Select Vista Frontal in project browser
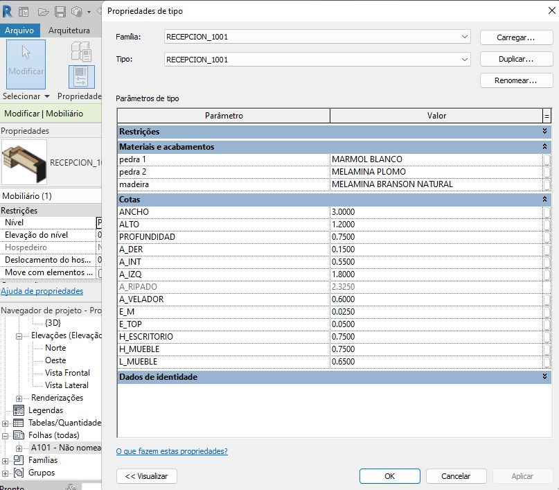Screen dimensions: 559x490 tap(67, 373)
